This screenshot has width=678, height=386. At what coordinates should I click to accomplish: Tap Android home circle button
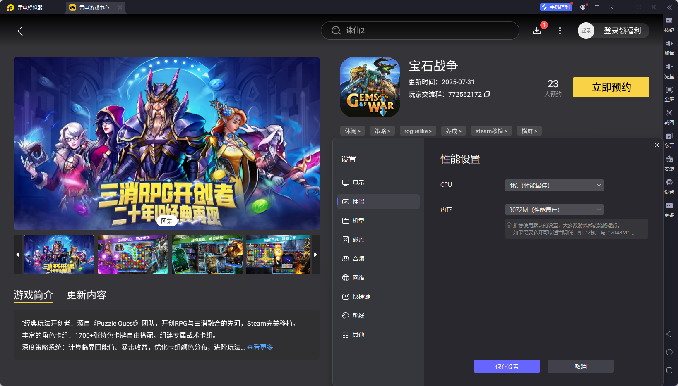[x=669, y=352]
